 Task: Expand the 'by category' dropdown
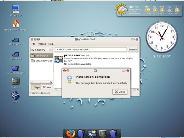41,49
